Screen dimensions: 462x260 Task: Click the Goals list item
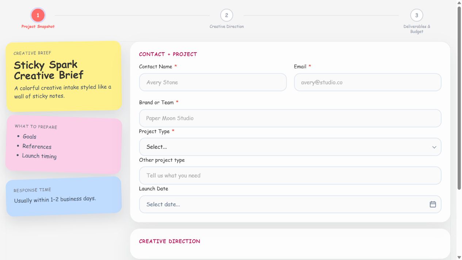29,137
